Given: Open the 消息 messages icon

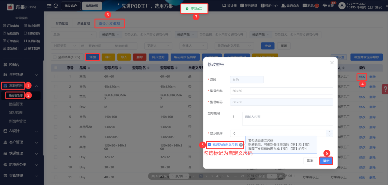Looking at the screenshot, I should point(304,6).
